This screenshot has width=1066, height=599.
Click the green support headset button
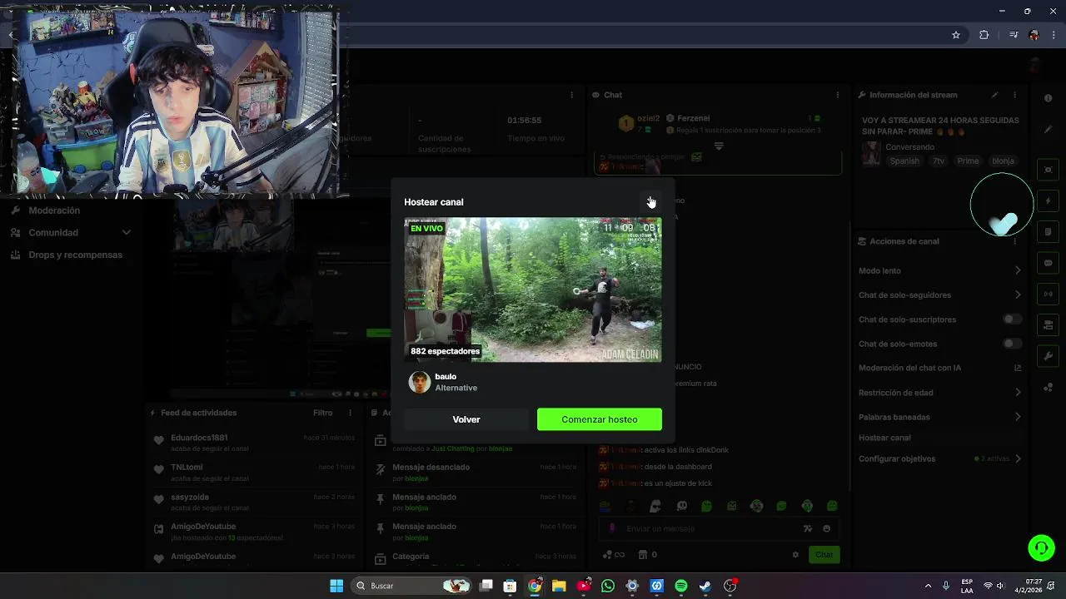(x=1041, y=547)
